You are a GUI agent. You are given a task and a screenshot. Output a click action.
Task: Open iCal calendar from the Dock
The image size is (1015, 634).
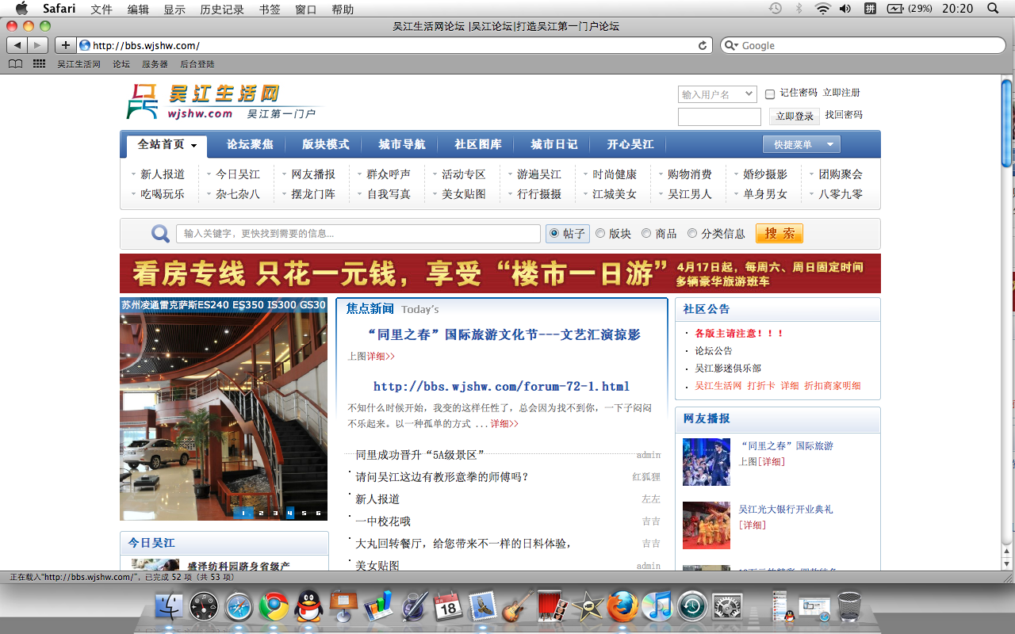coord(447,607)
